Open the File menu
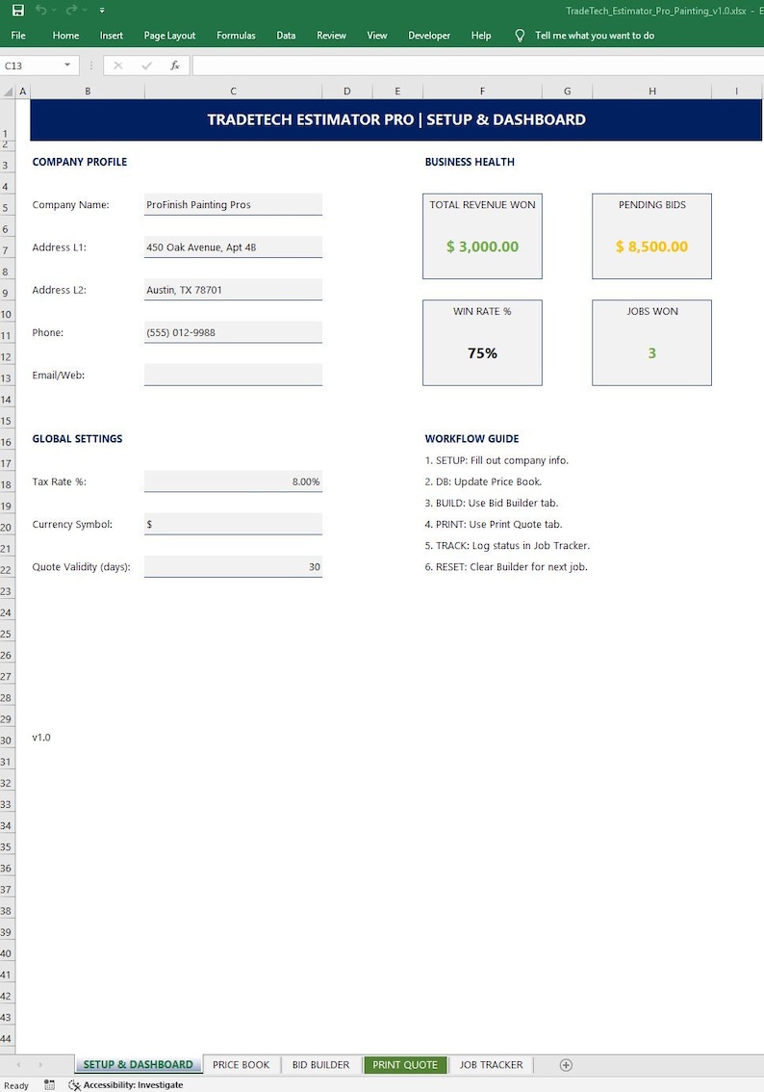 coord(19,36)
